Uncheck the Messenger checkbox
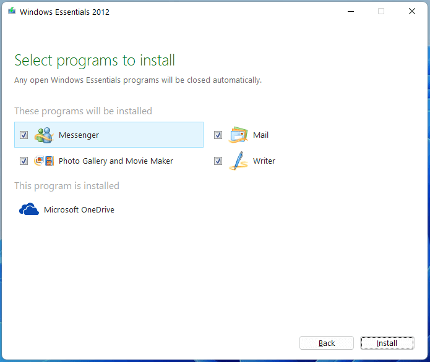Screen dimensions: 430x362 tap(24, 135)
